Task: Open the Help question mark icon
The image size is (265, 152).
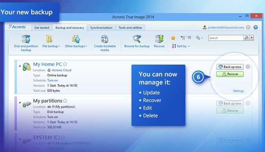Action: (x=256, y=27)
